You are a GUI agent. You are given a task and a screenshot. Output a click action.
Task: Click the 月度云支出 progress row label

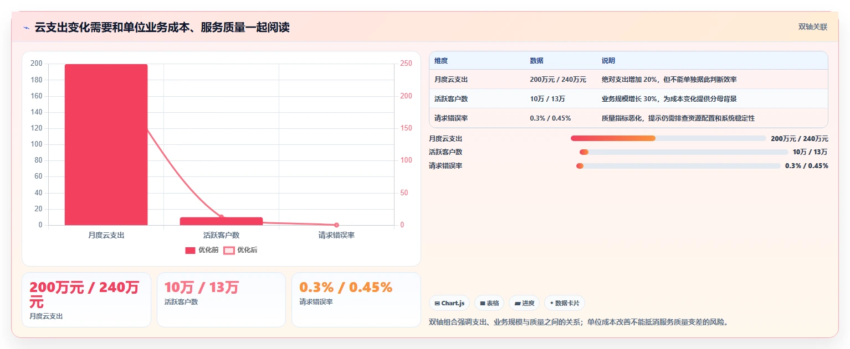pos(446,138)
